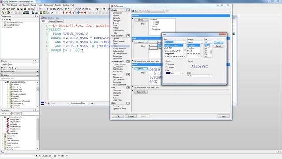Click the Print icon in the main toolbar
Image resolution: width=282 pixels, height=159 pixels.
tap(29, 9)
